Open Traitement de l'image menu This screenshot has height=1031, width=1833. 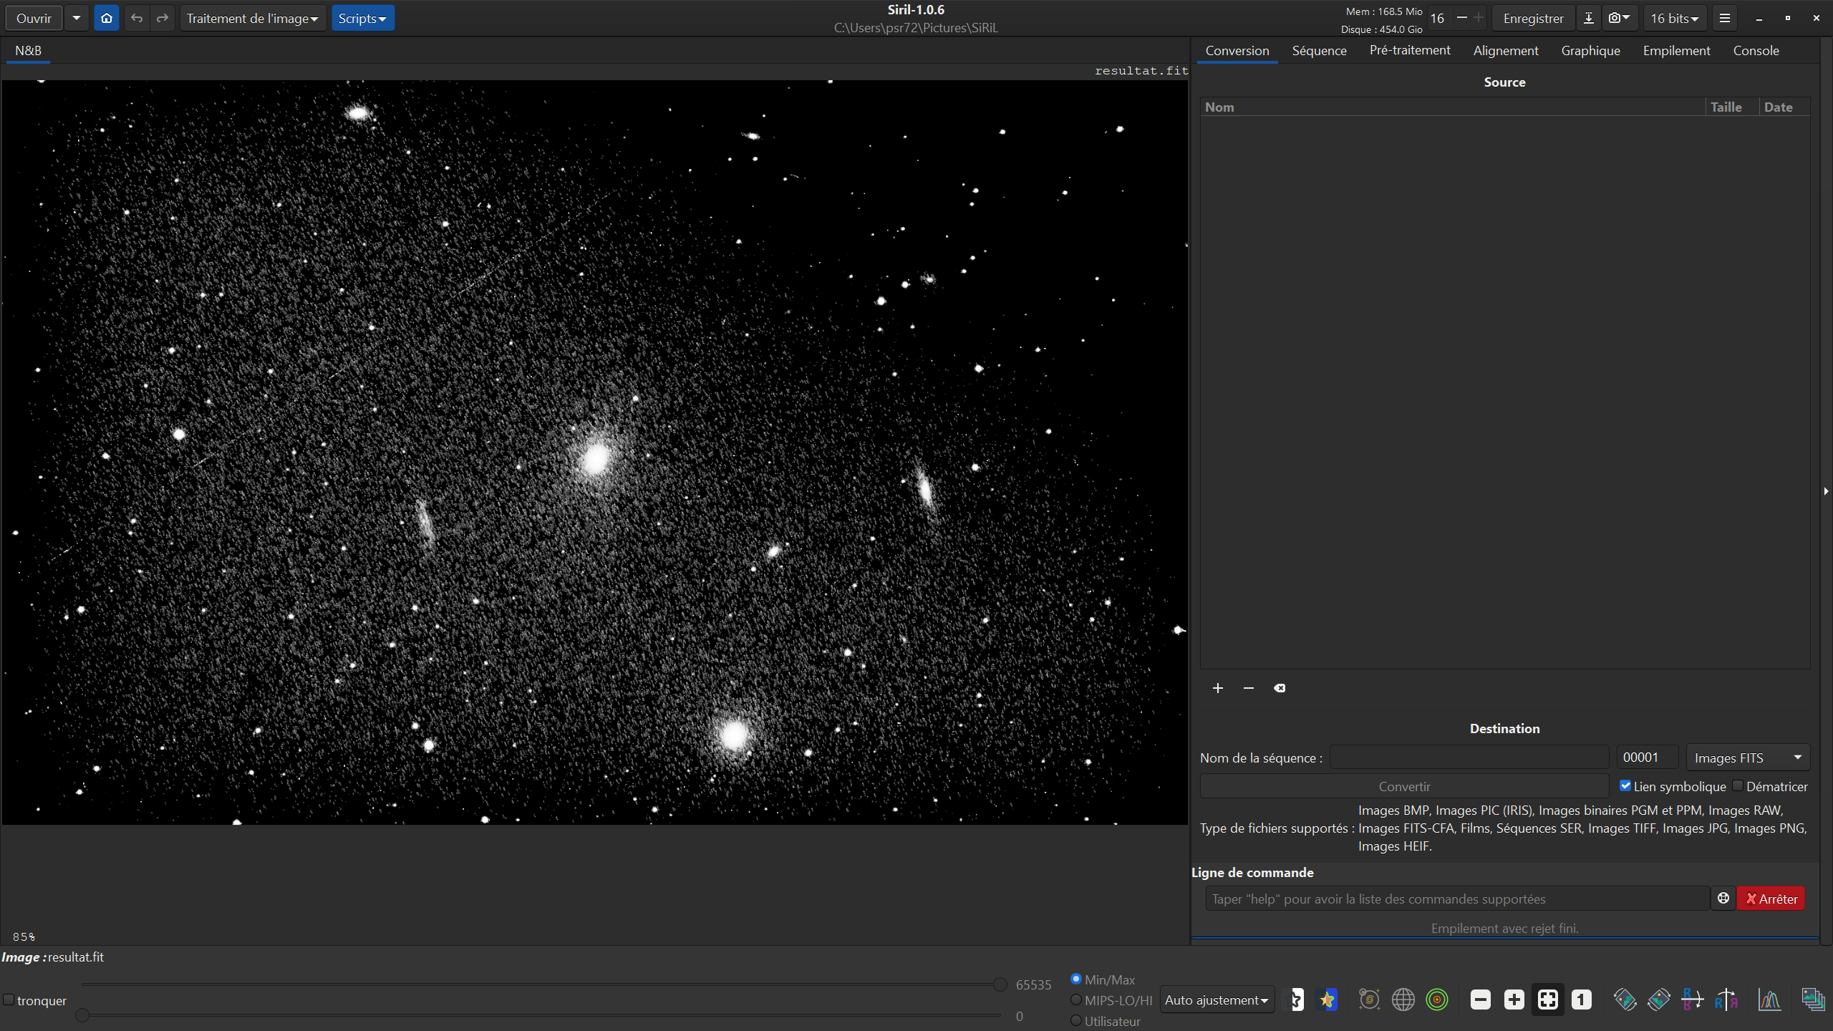[x=252, y=19]
